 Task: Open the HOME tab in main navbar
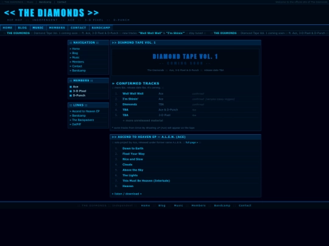click(8, 27)
